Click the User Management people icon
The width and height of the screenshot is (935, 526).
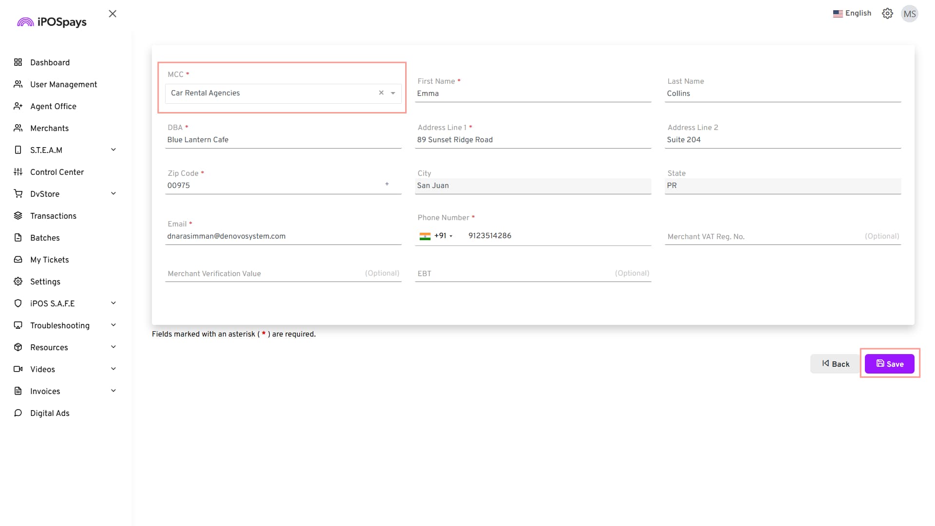pyautogui.click(x=18, y=84)
